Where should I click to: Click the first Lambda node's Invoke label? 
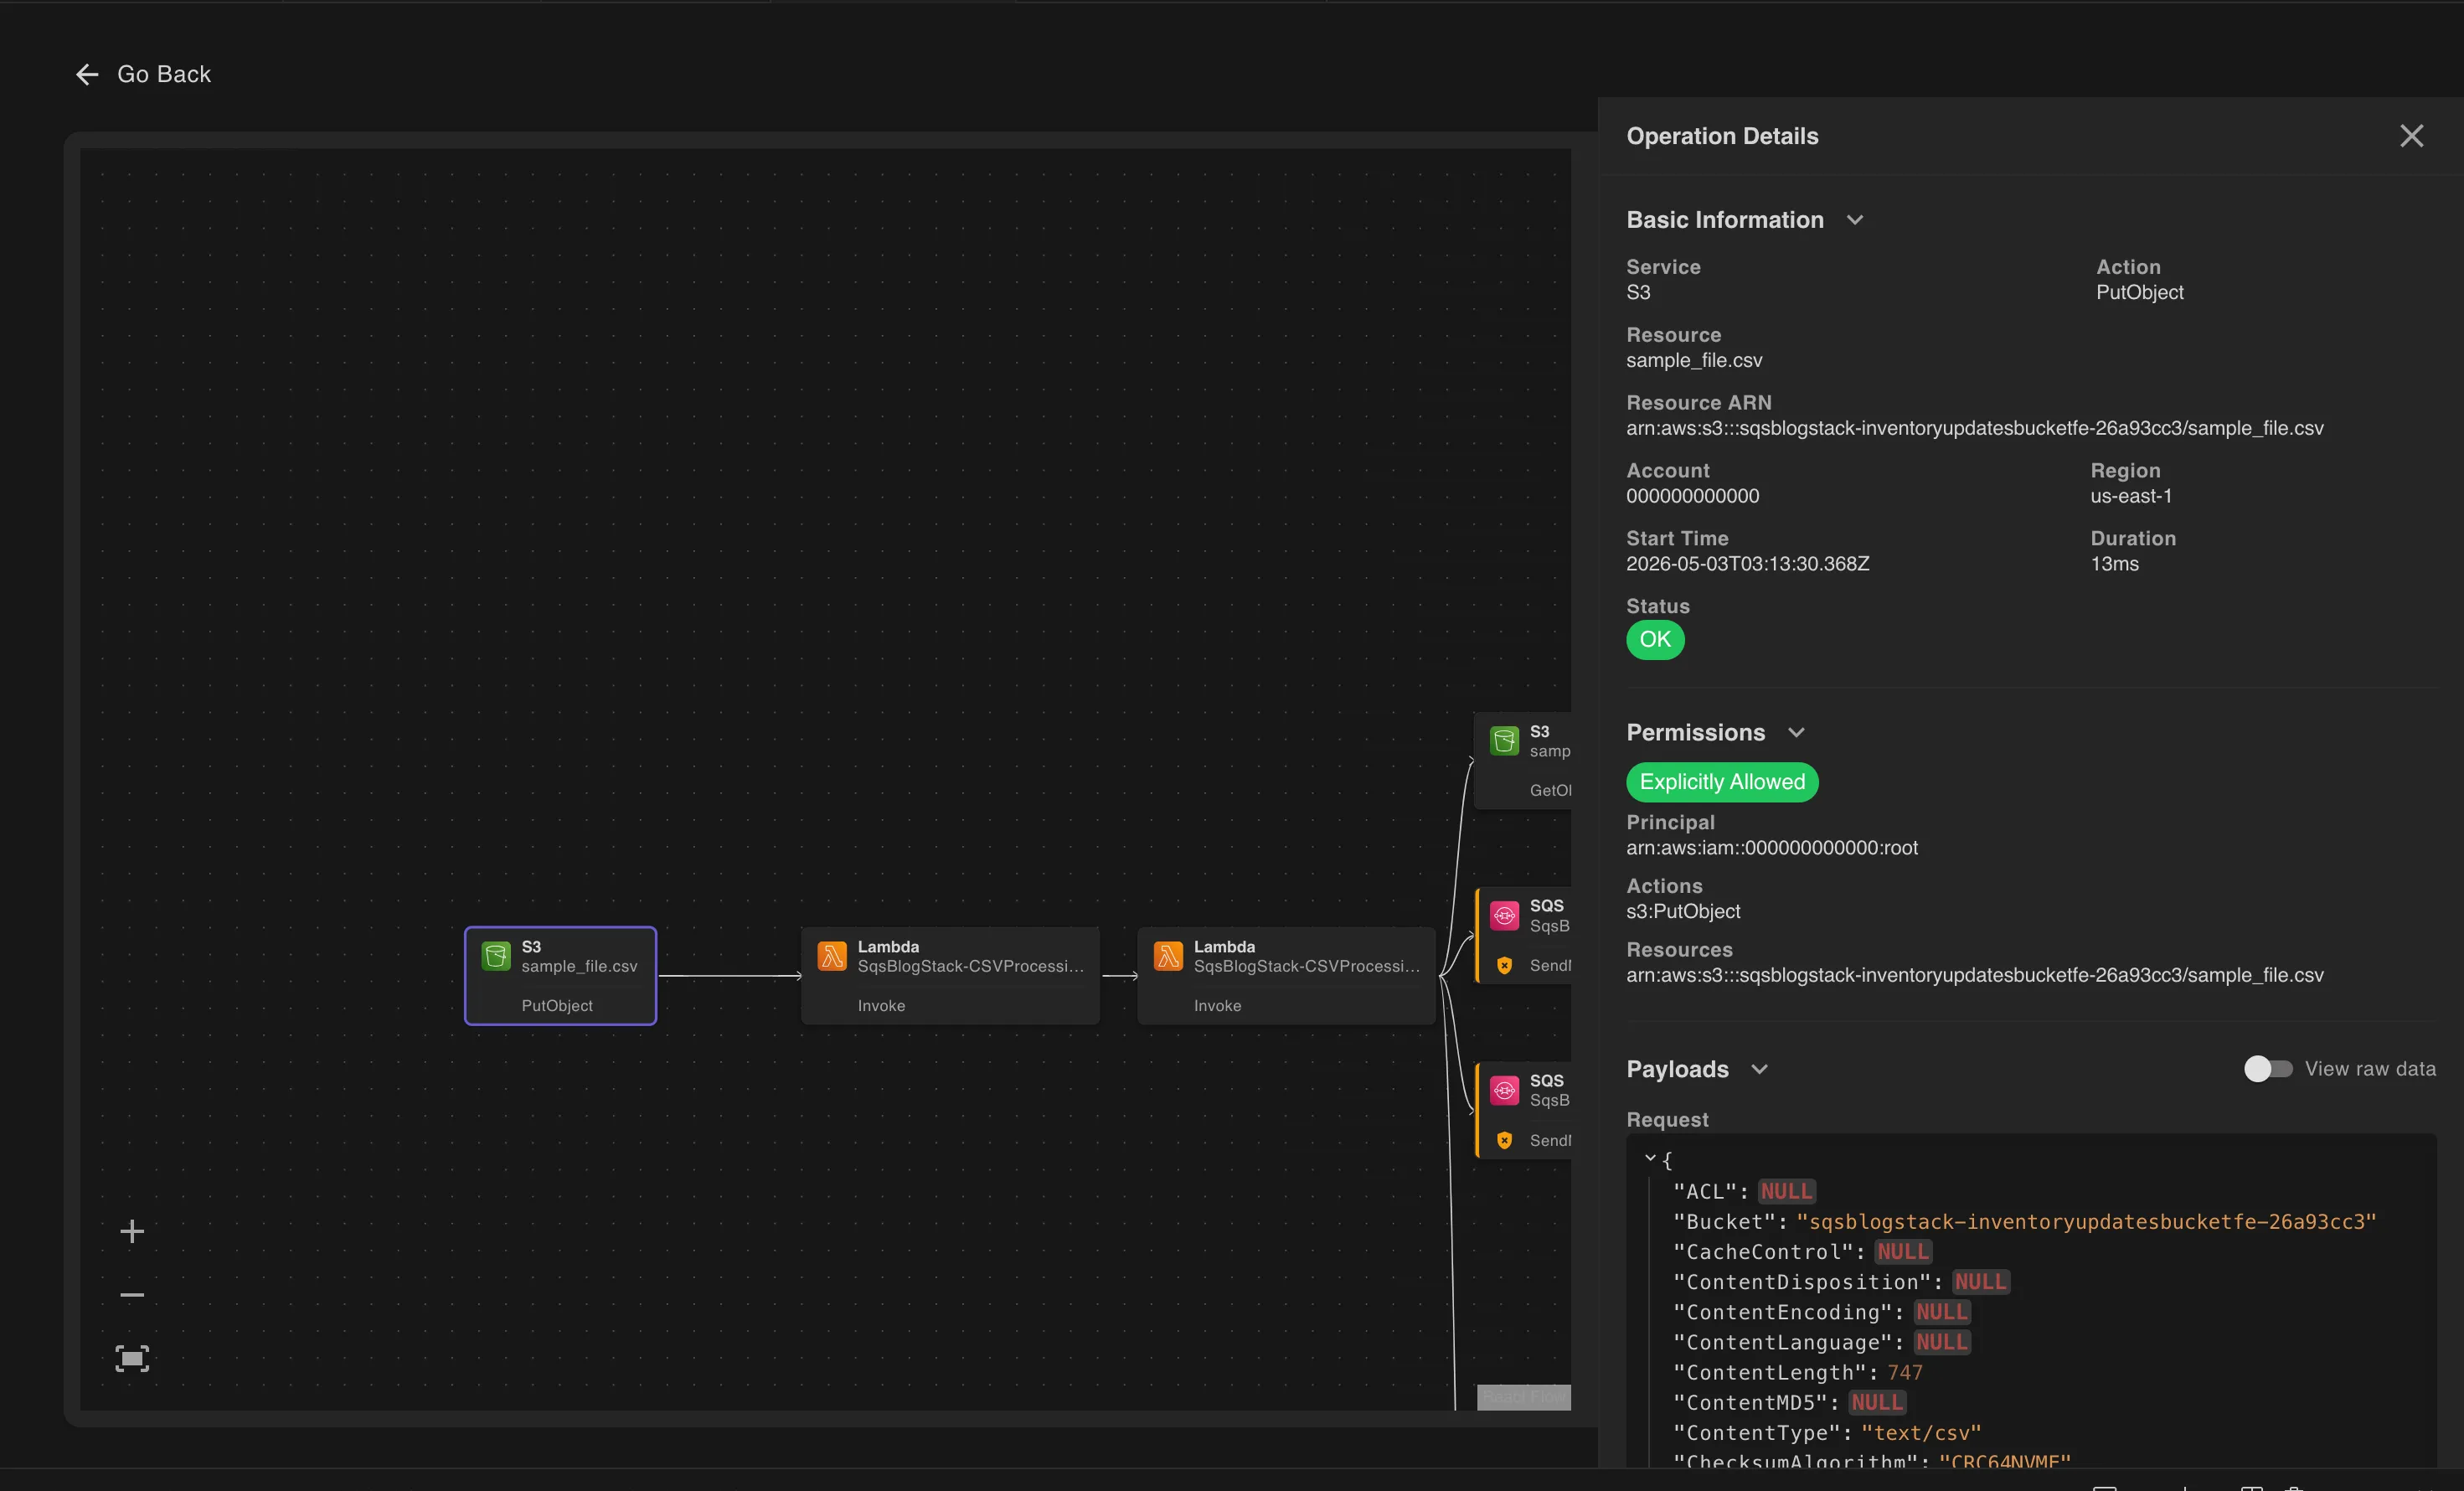click(881, 1006)
